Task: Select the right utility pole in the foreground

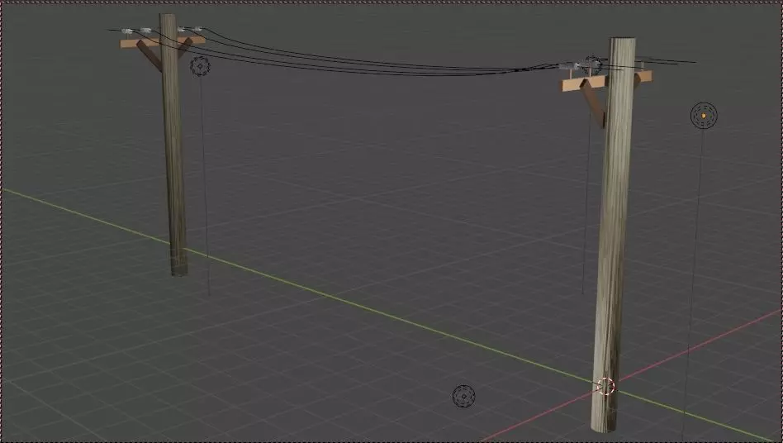Action: coord(613,235)
